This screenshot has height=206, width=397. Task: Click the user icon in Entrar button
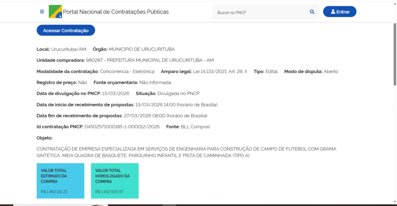333,12
